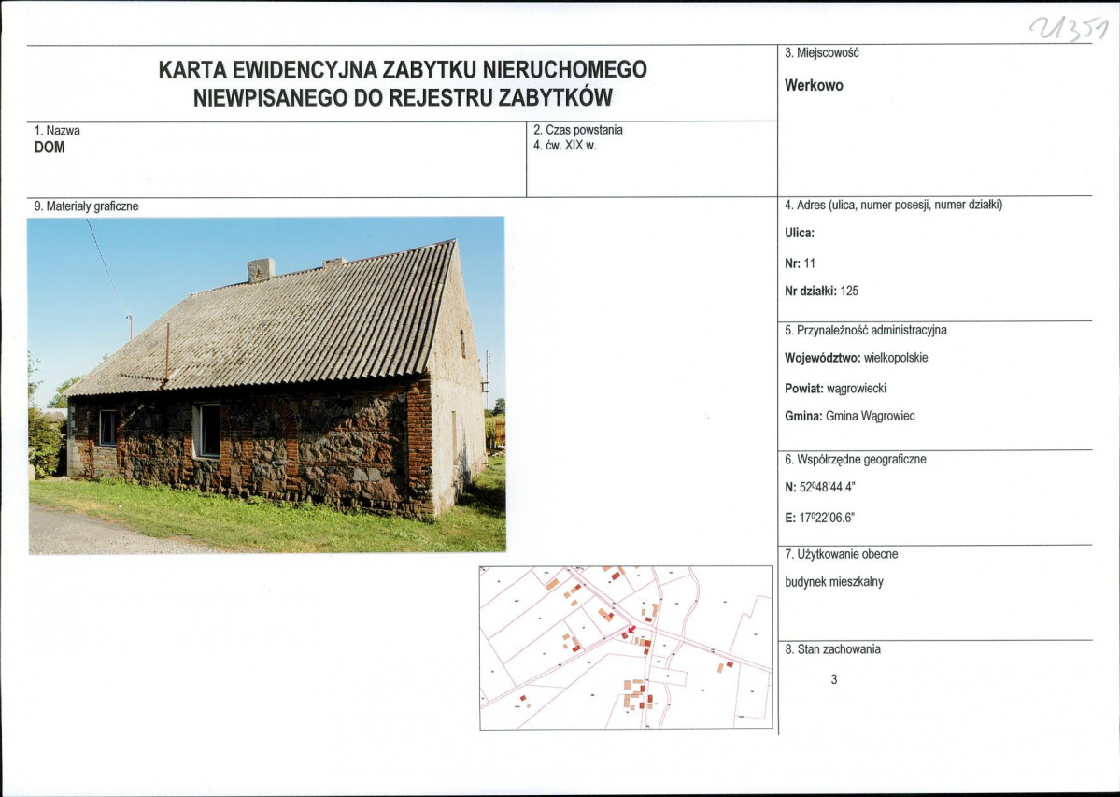Click 'Gmina: Gmina Wągrowiec' line

tap(849, 417)
